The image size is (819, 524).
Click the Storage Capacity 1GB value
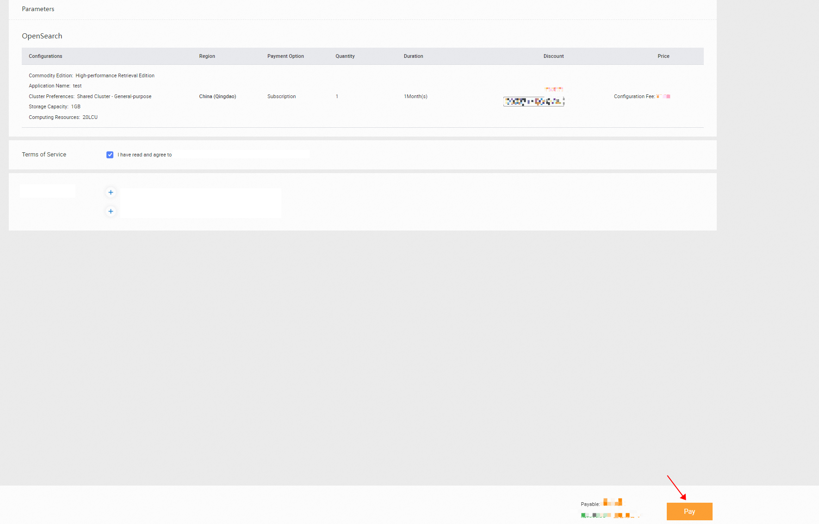tap(75, 106)
